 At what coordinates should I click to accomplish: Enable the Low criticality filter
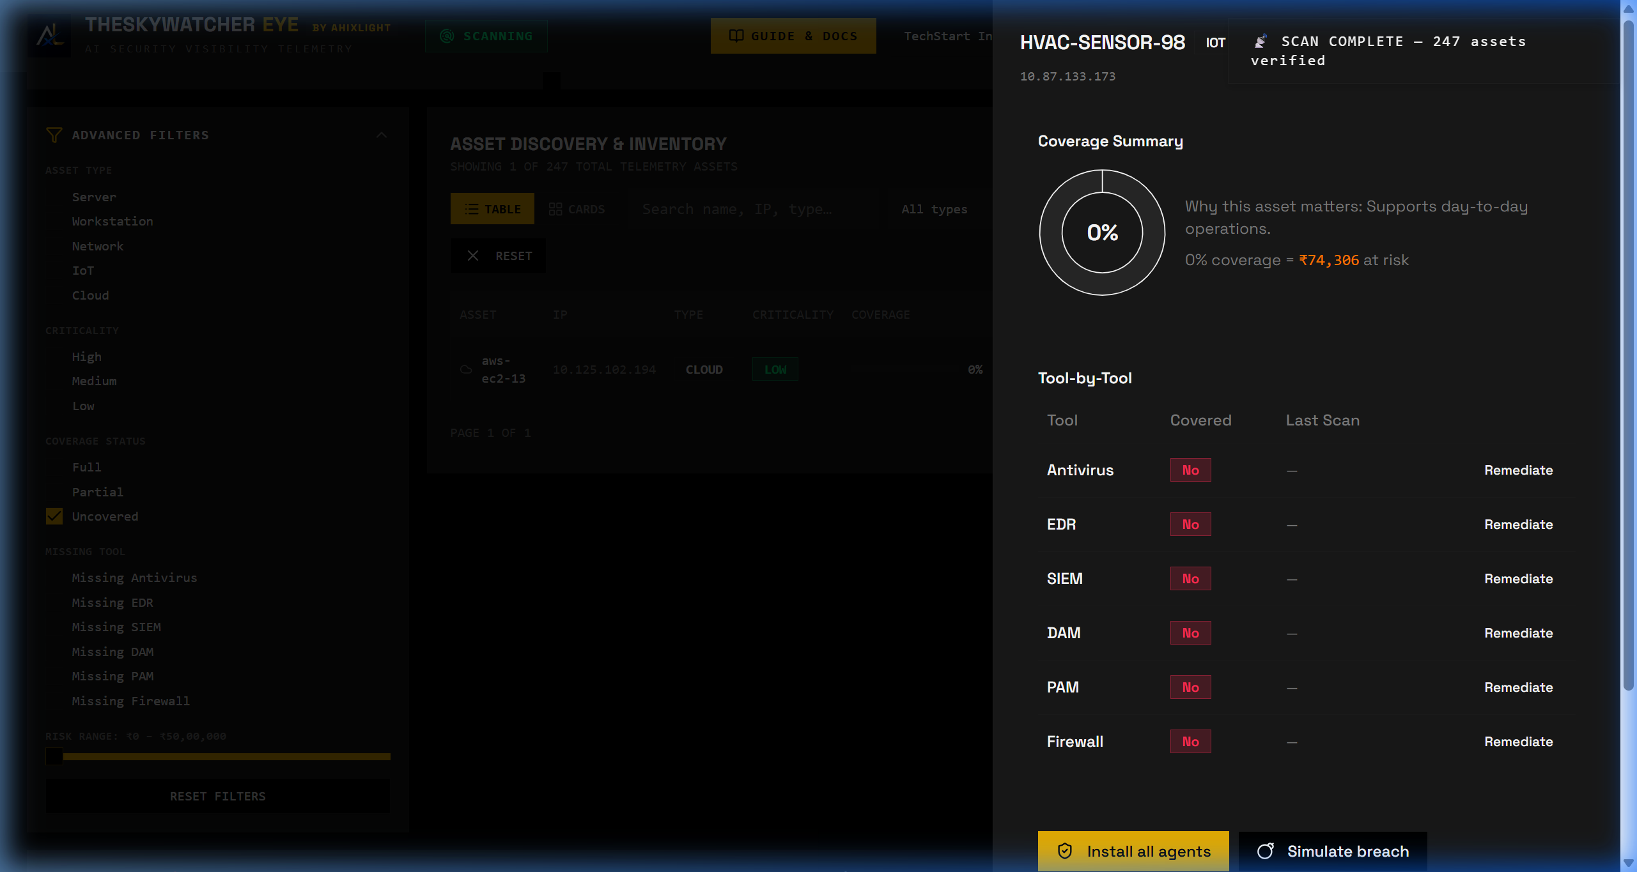click(83, 406)
